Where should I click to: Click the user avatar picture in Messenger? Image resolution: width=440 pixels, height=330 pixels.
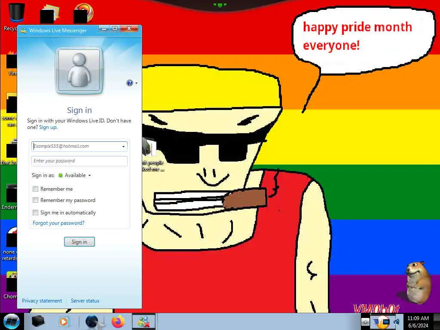tap(79, 70)
